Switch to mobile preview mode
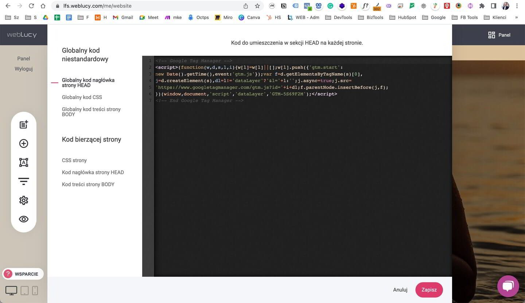The height and width of the screenshot is (303, 525). pos(35,290)
